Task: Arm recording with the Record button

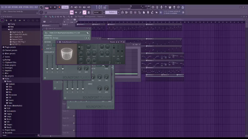Action: coord(59,7)
